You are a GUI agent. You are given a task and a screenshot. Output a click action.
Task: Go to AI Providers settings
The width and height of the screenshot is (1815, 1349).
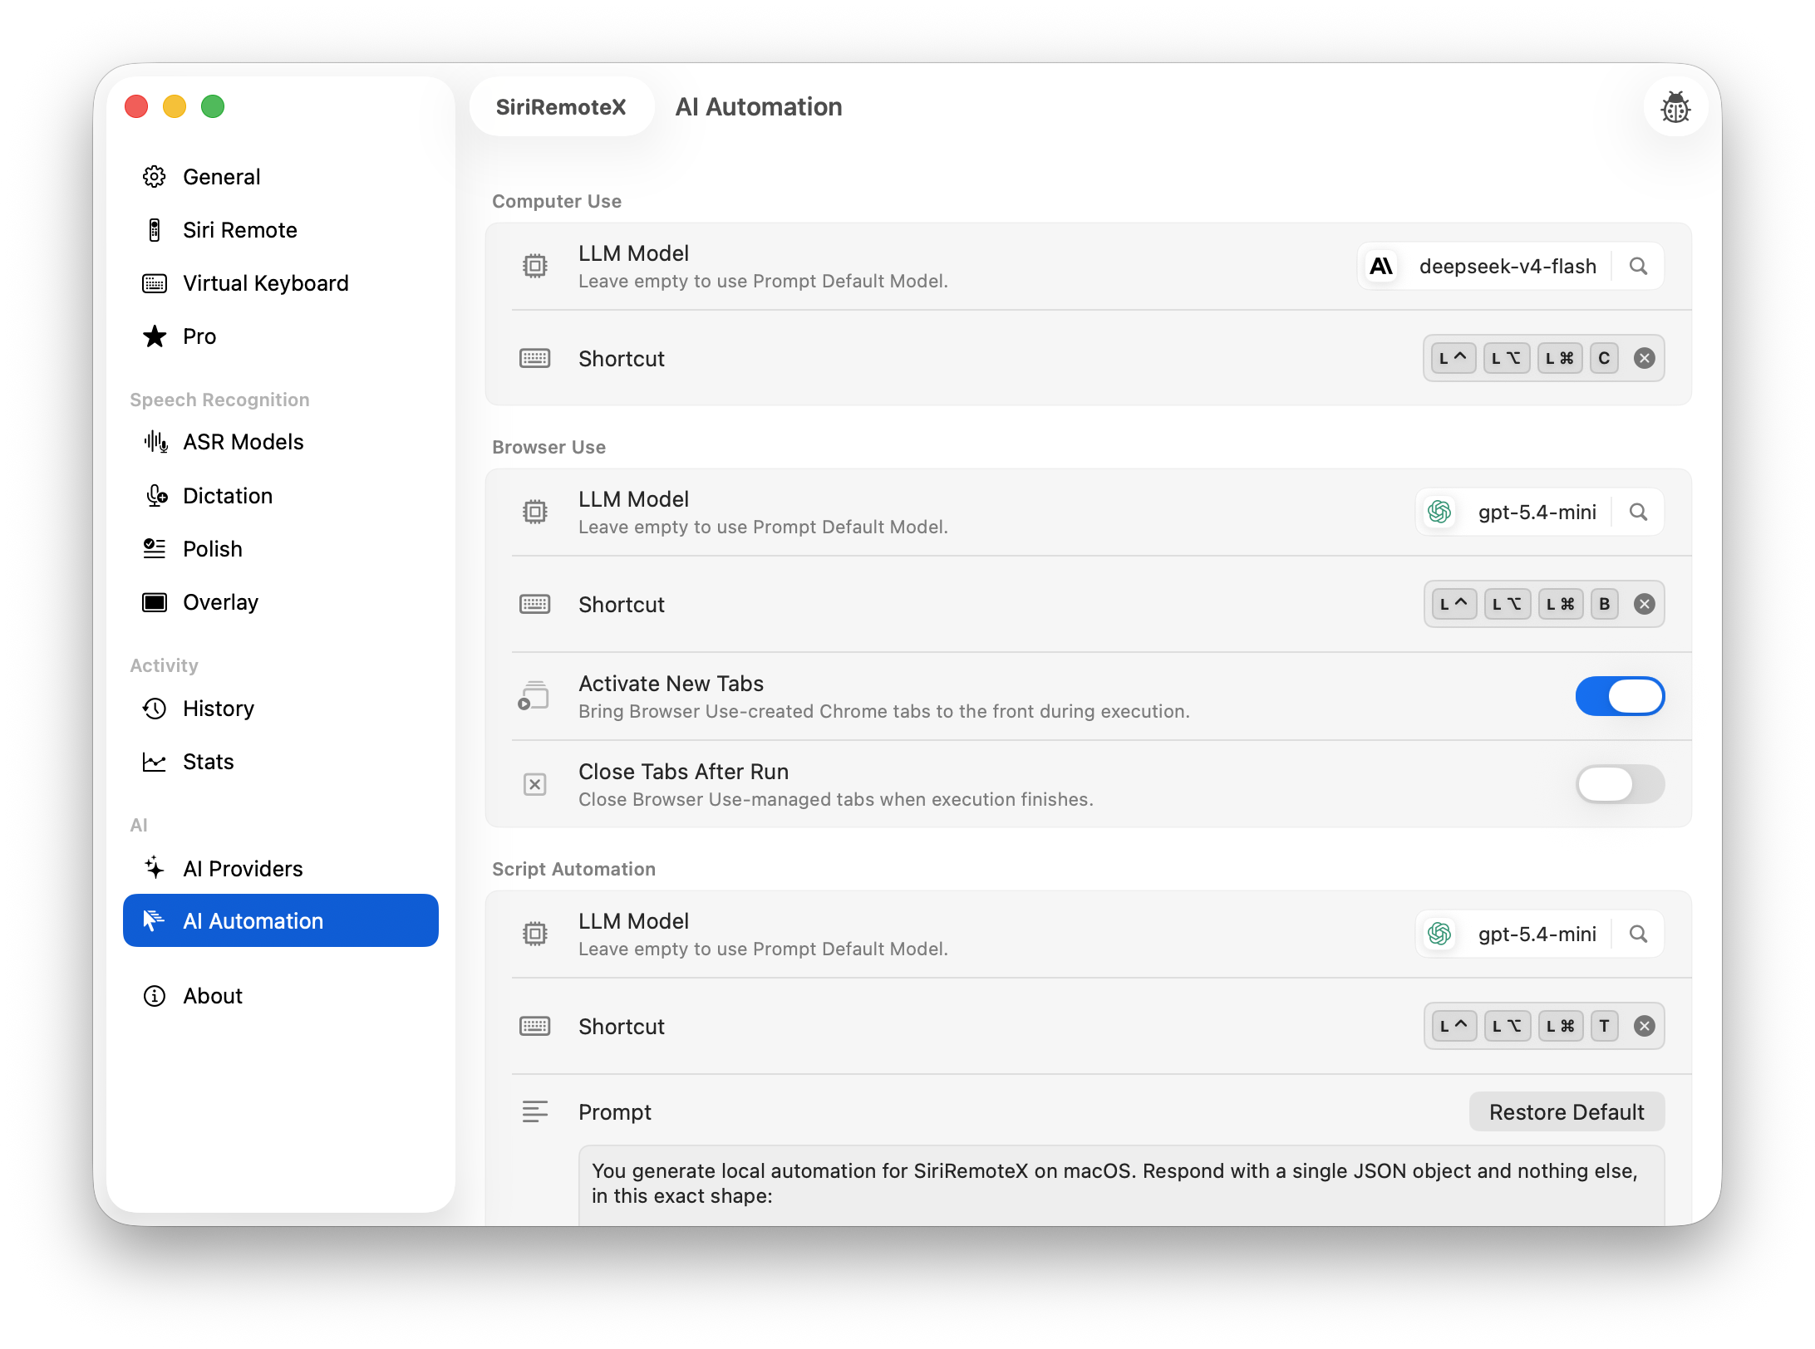tap(281, 868)
